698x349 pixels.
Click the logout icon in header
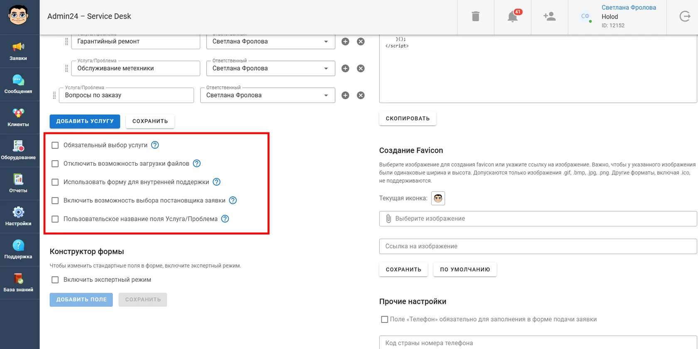point(685,17)
